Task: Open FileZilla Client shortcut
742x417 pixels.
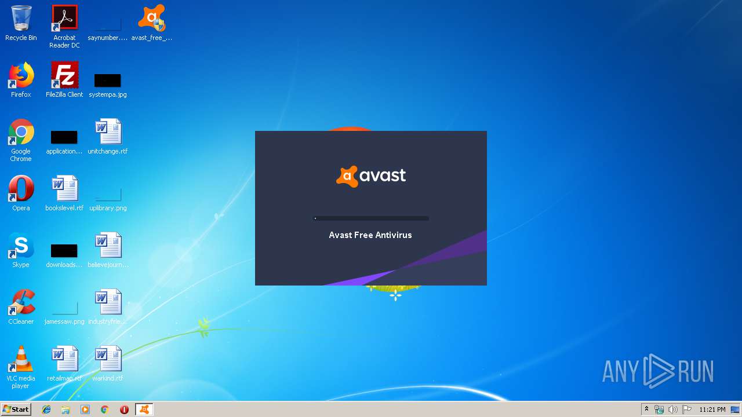Action: pyautogui.click(x=64, y=80)
